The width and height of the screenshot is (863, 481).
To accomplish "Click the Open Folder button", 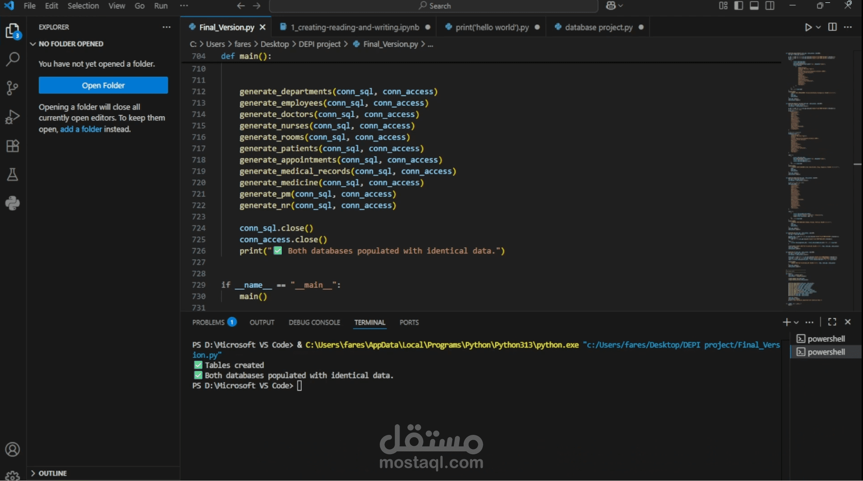I will tap(103, 85).
